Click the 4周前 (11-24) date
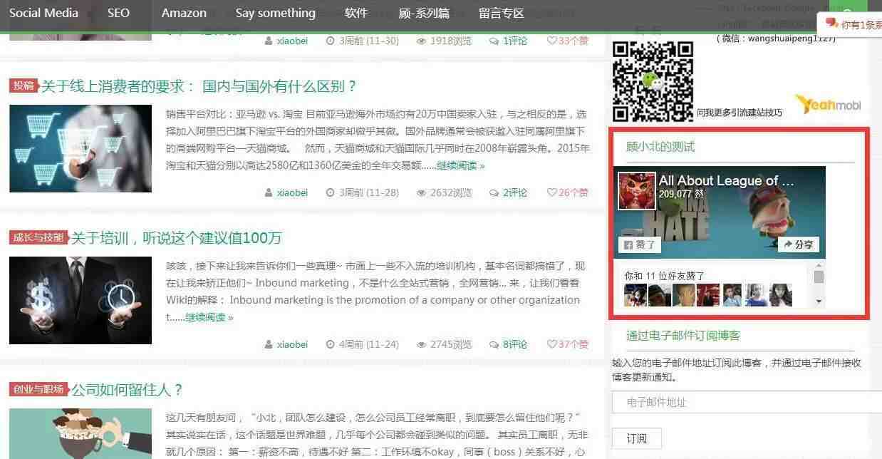 tap(362, 344)
